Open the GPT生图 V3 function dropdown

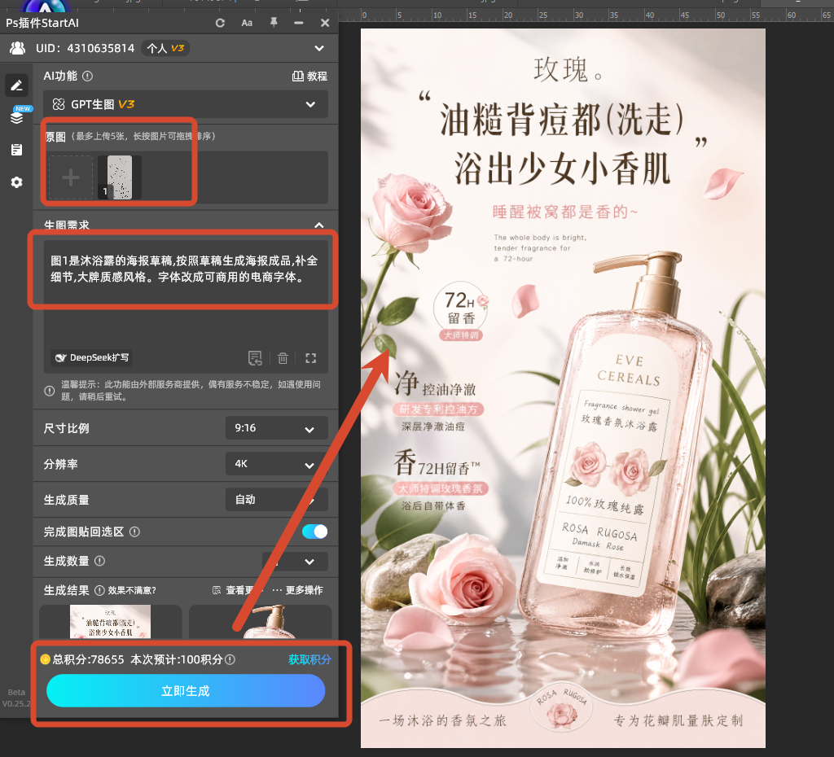[x=186, y=104]
